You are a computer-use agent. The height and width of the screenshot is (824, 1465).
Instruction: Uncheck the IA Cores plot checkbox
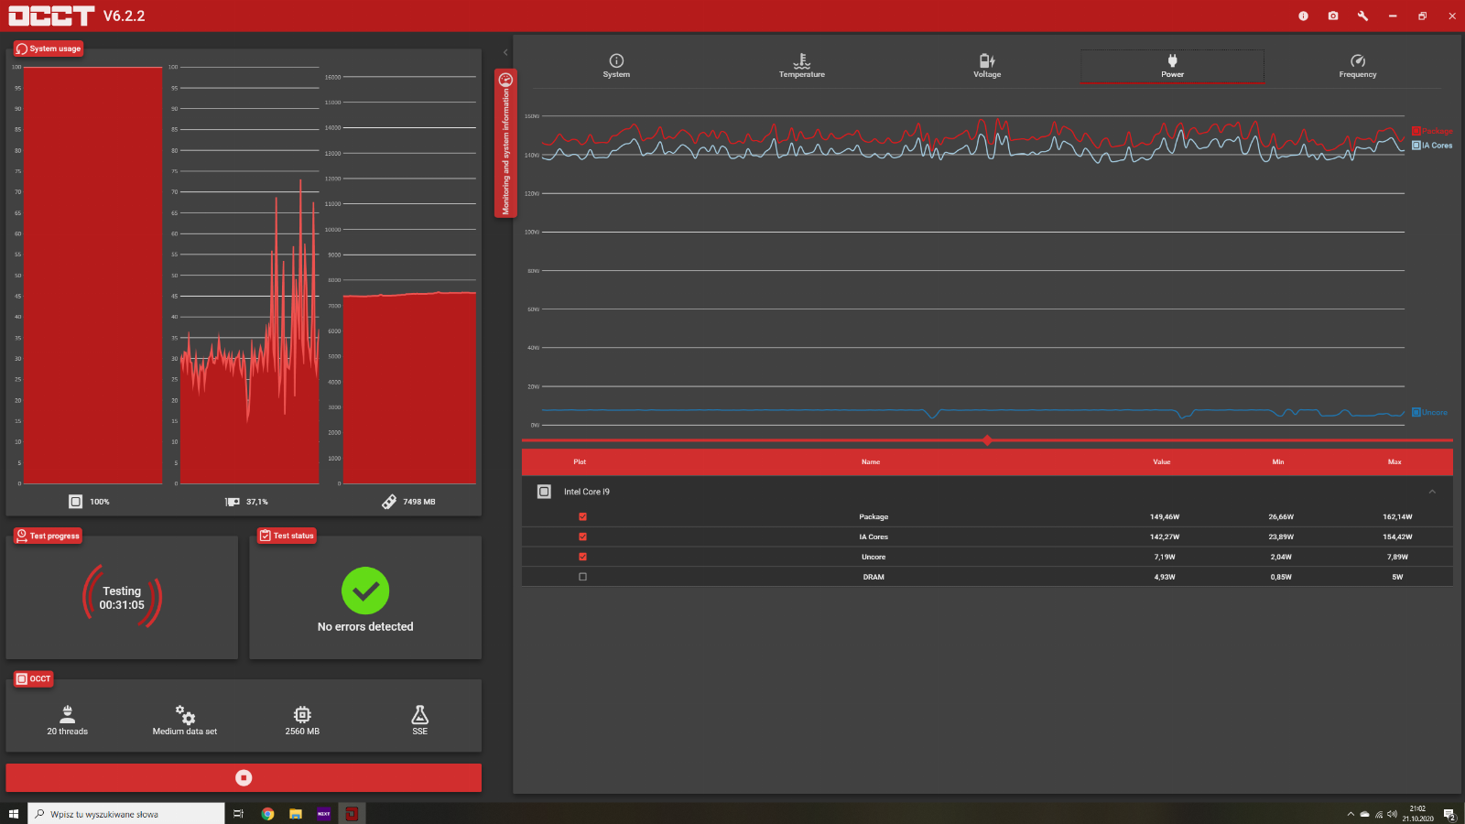point(582,537)
